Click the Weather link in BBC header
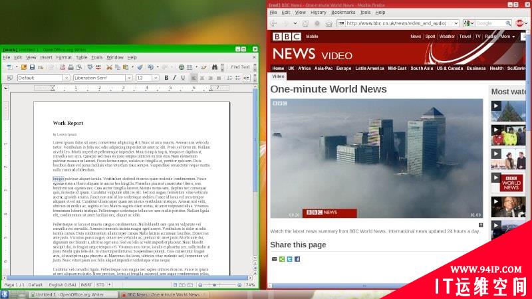The width and height of the screenshot is (532, 299). coord(447,37)
